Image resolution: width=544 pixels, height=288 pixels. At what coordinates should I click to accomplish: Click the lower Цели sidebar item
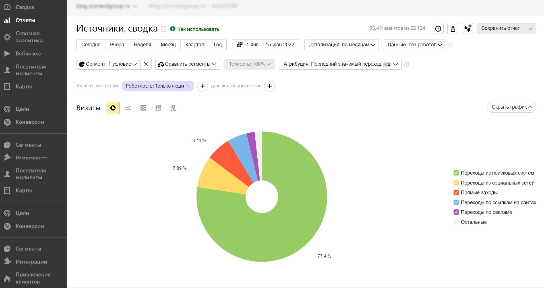[x=22, y=213]
